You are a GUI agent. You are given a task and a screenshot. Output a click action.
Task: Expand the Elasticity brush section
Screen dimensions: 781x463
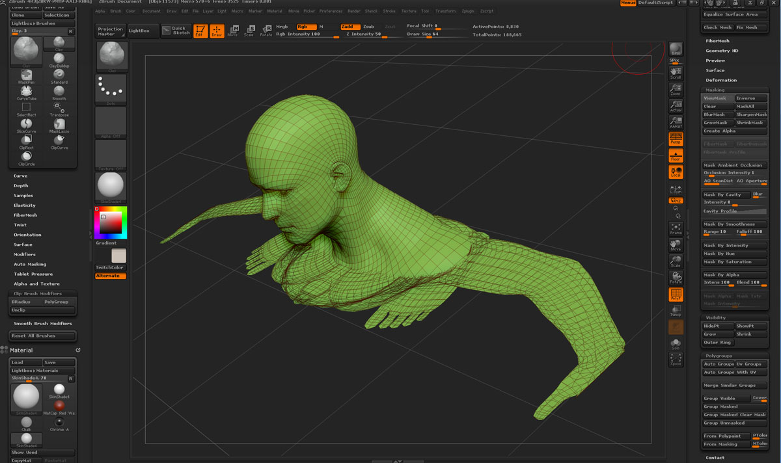click(25, 205)
